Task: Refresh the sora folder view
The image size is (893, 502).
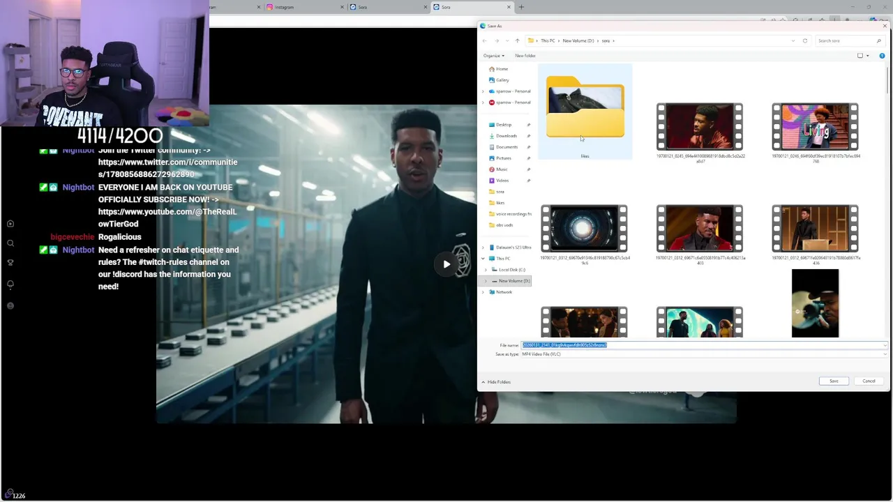Action: click(805, 40)
